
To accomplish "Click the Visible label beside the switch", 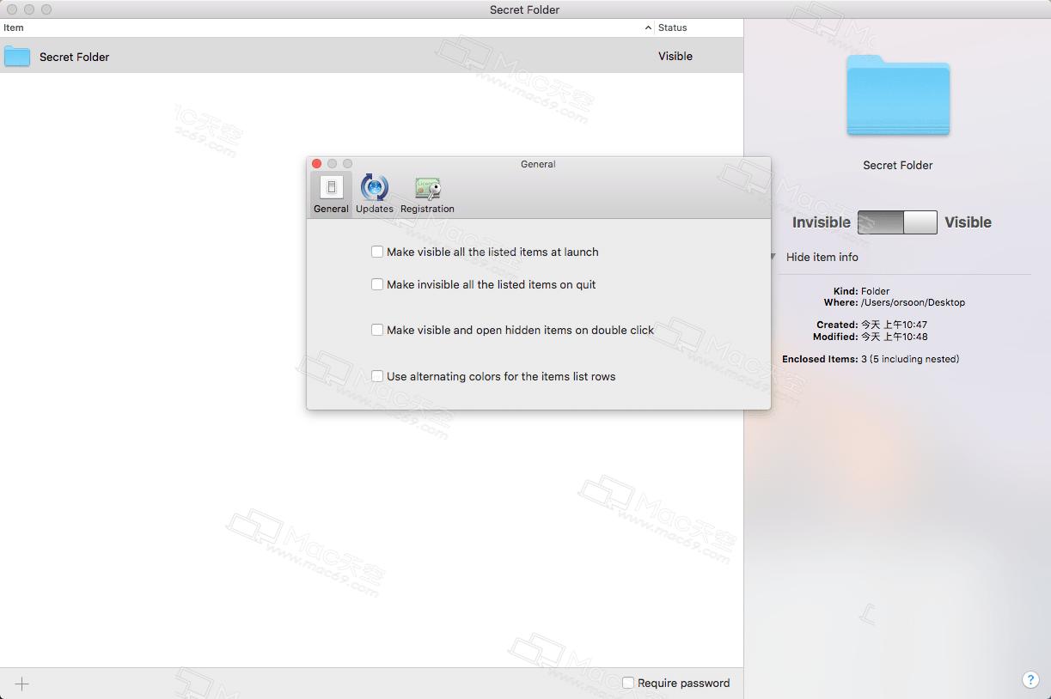I will click(968, 222).
